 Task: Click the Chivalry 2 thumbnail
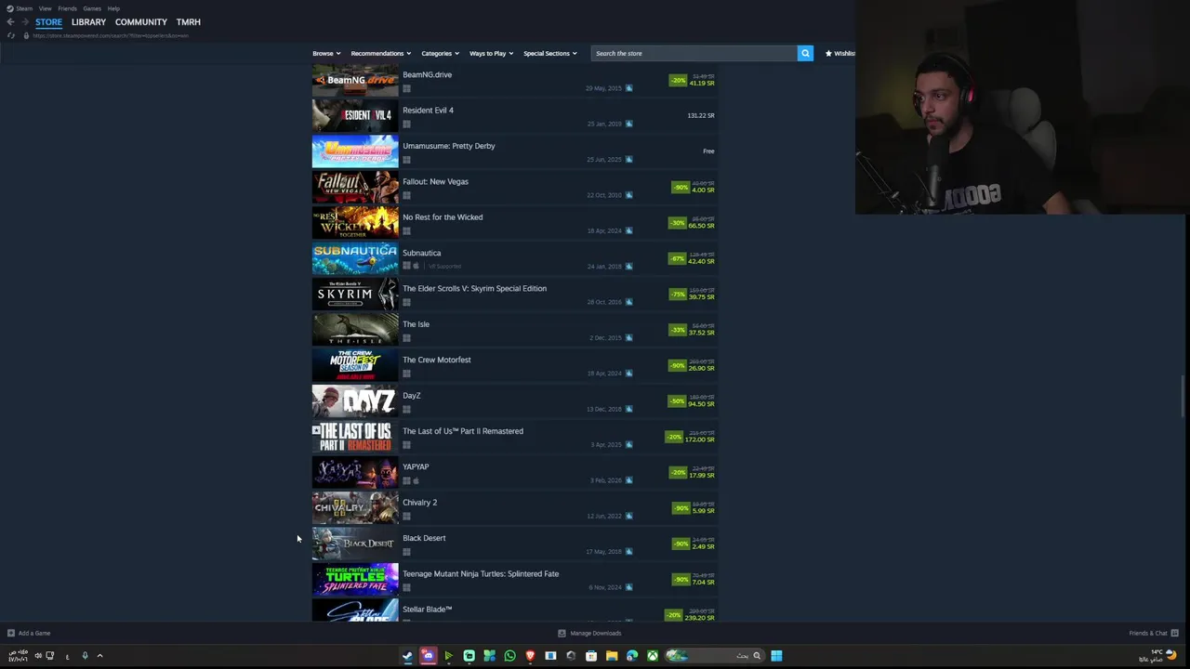coord(355,507)
